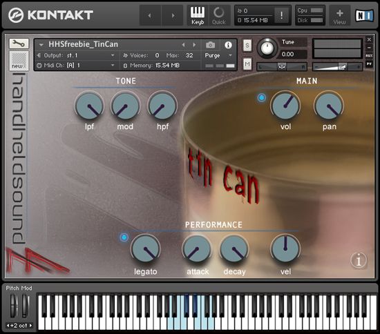Click the HHSfreebie_TinCan instrument name

point(83,44)
